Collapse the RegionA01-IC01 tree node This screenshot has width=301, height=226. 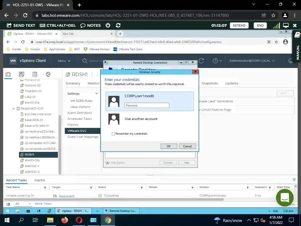point(14,109)
